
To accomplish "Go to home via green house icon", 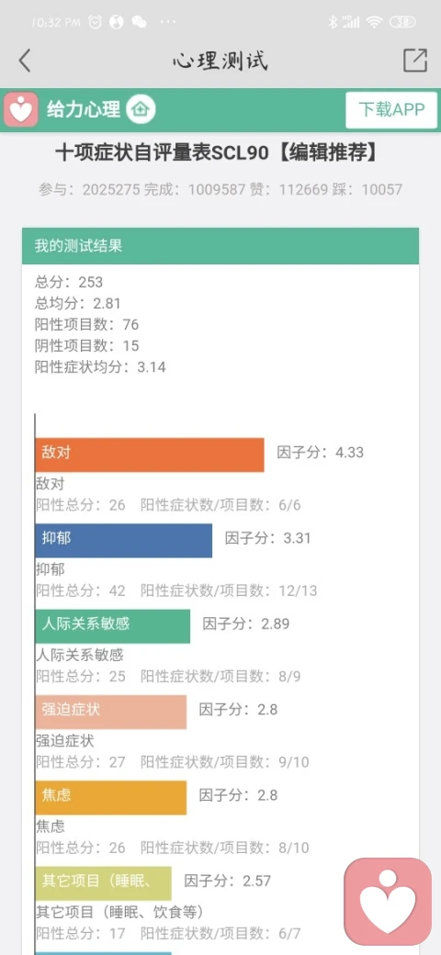I will [141, 109].
